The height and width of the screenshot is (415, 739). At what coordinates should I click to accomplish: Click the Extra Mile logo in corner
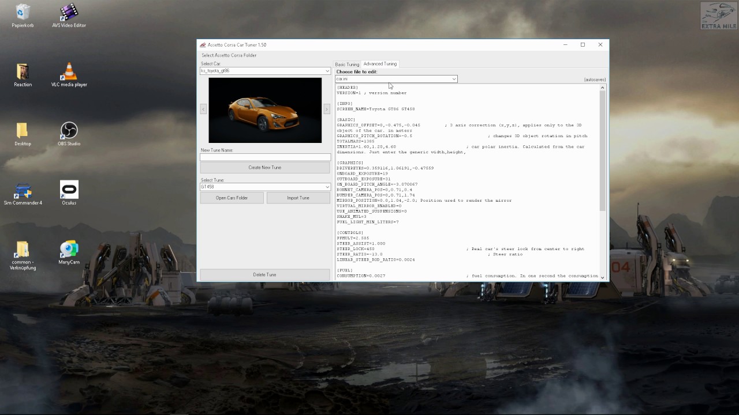click(x=719, y=16)
